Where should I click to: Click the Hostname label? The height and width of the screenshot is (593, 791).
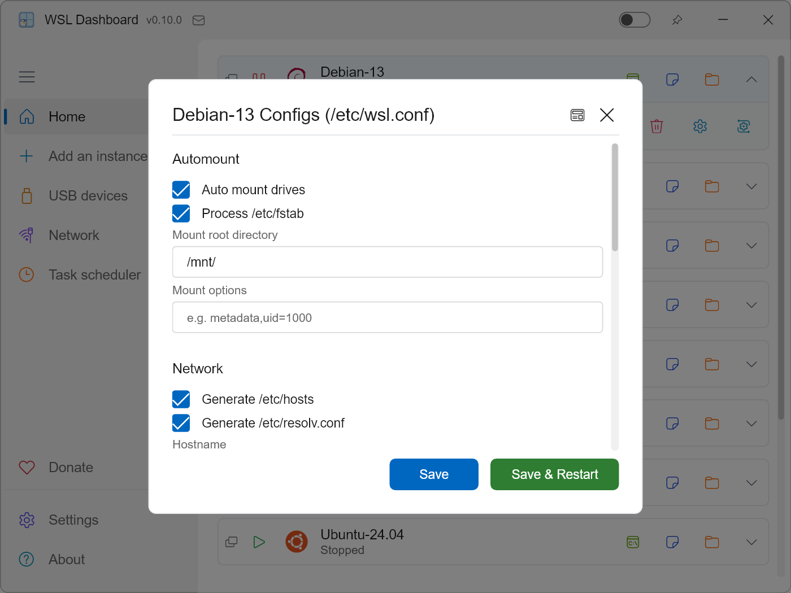point(199,444)
